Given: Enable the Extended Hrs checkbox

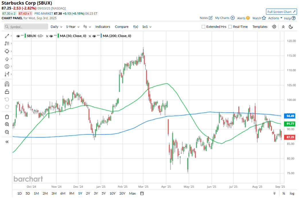Looking at the screenshot, I should [x=203, y=27].
